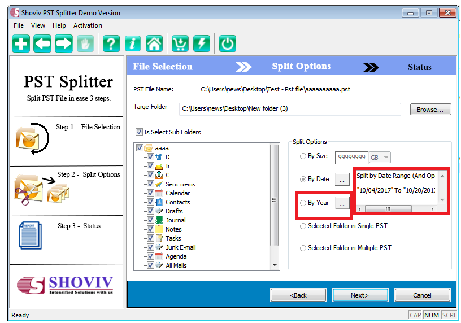
Task: Click the folder tree scroll down arrow
Action: pos(275,265)
